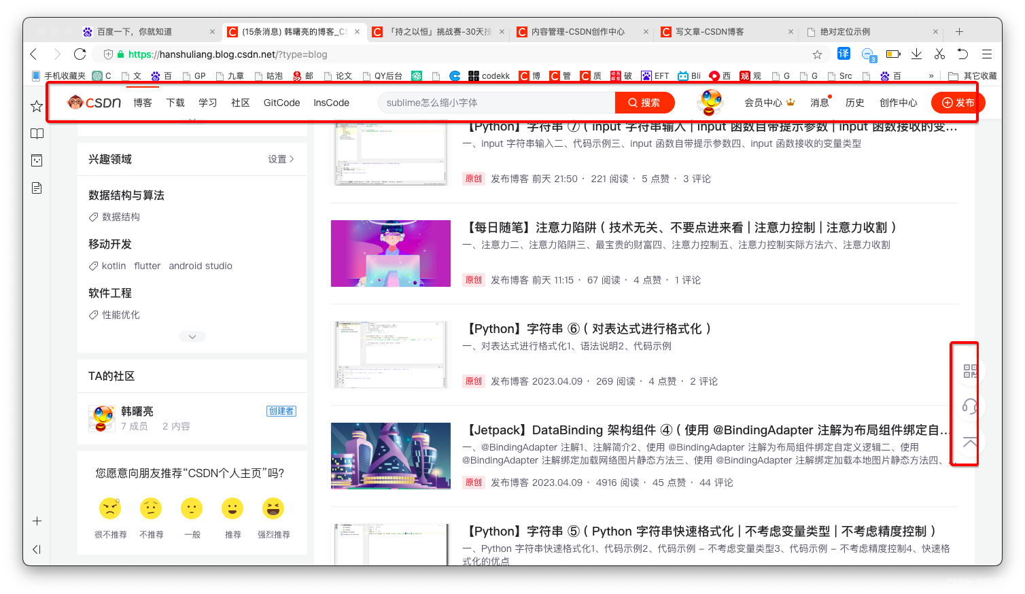The height and width of the screenshot is (594, 1025).
Task: Open the browser hamburger menu
Action: pos(987,54)
